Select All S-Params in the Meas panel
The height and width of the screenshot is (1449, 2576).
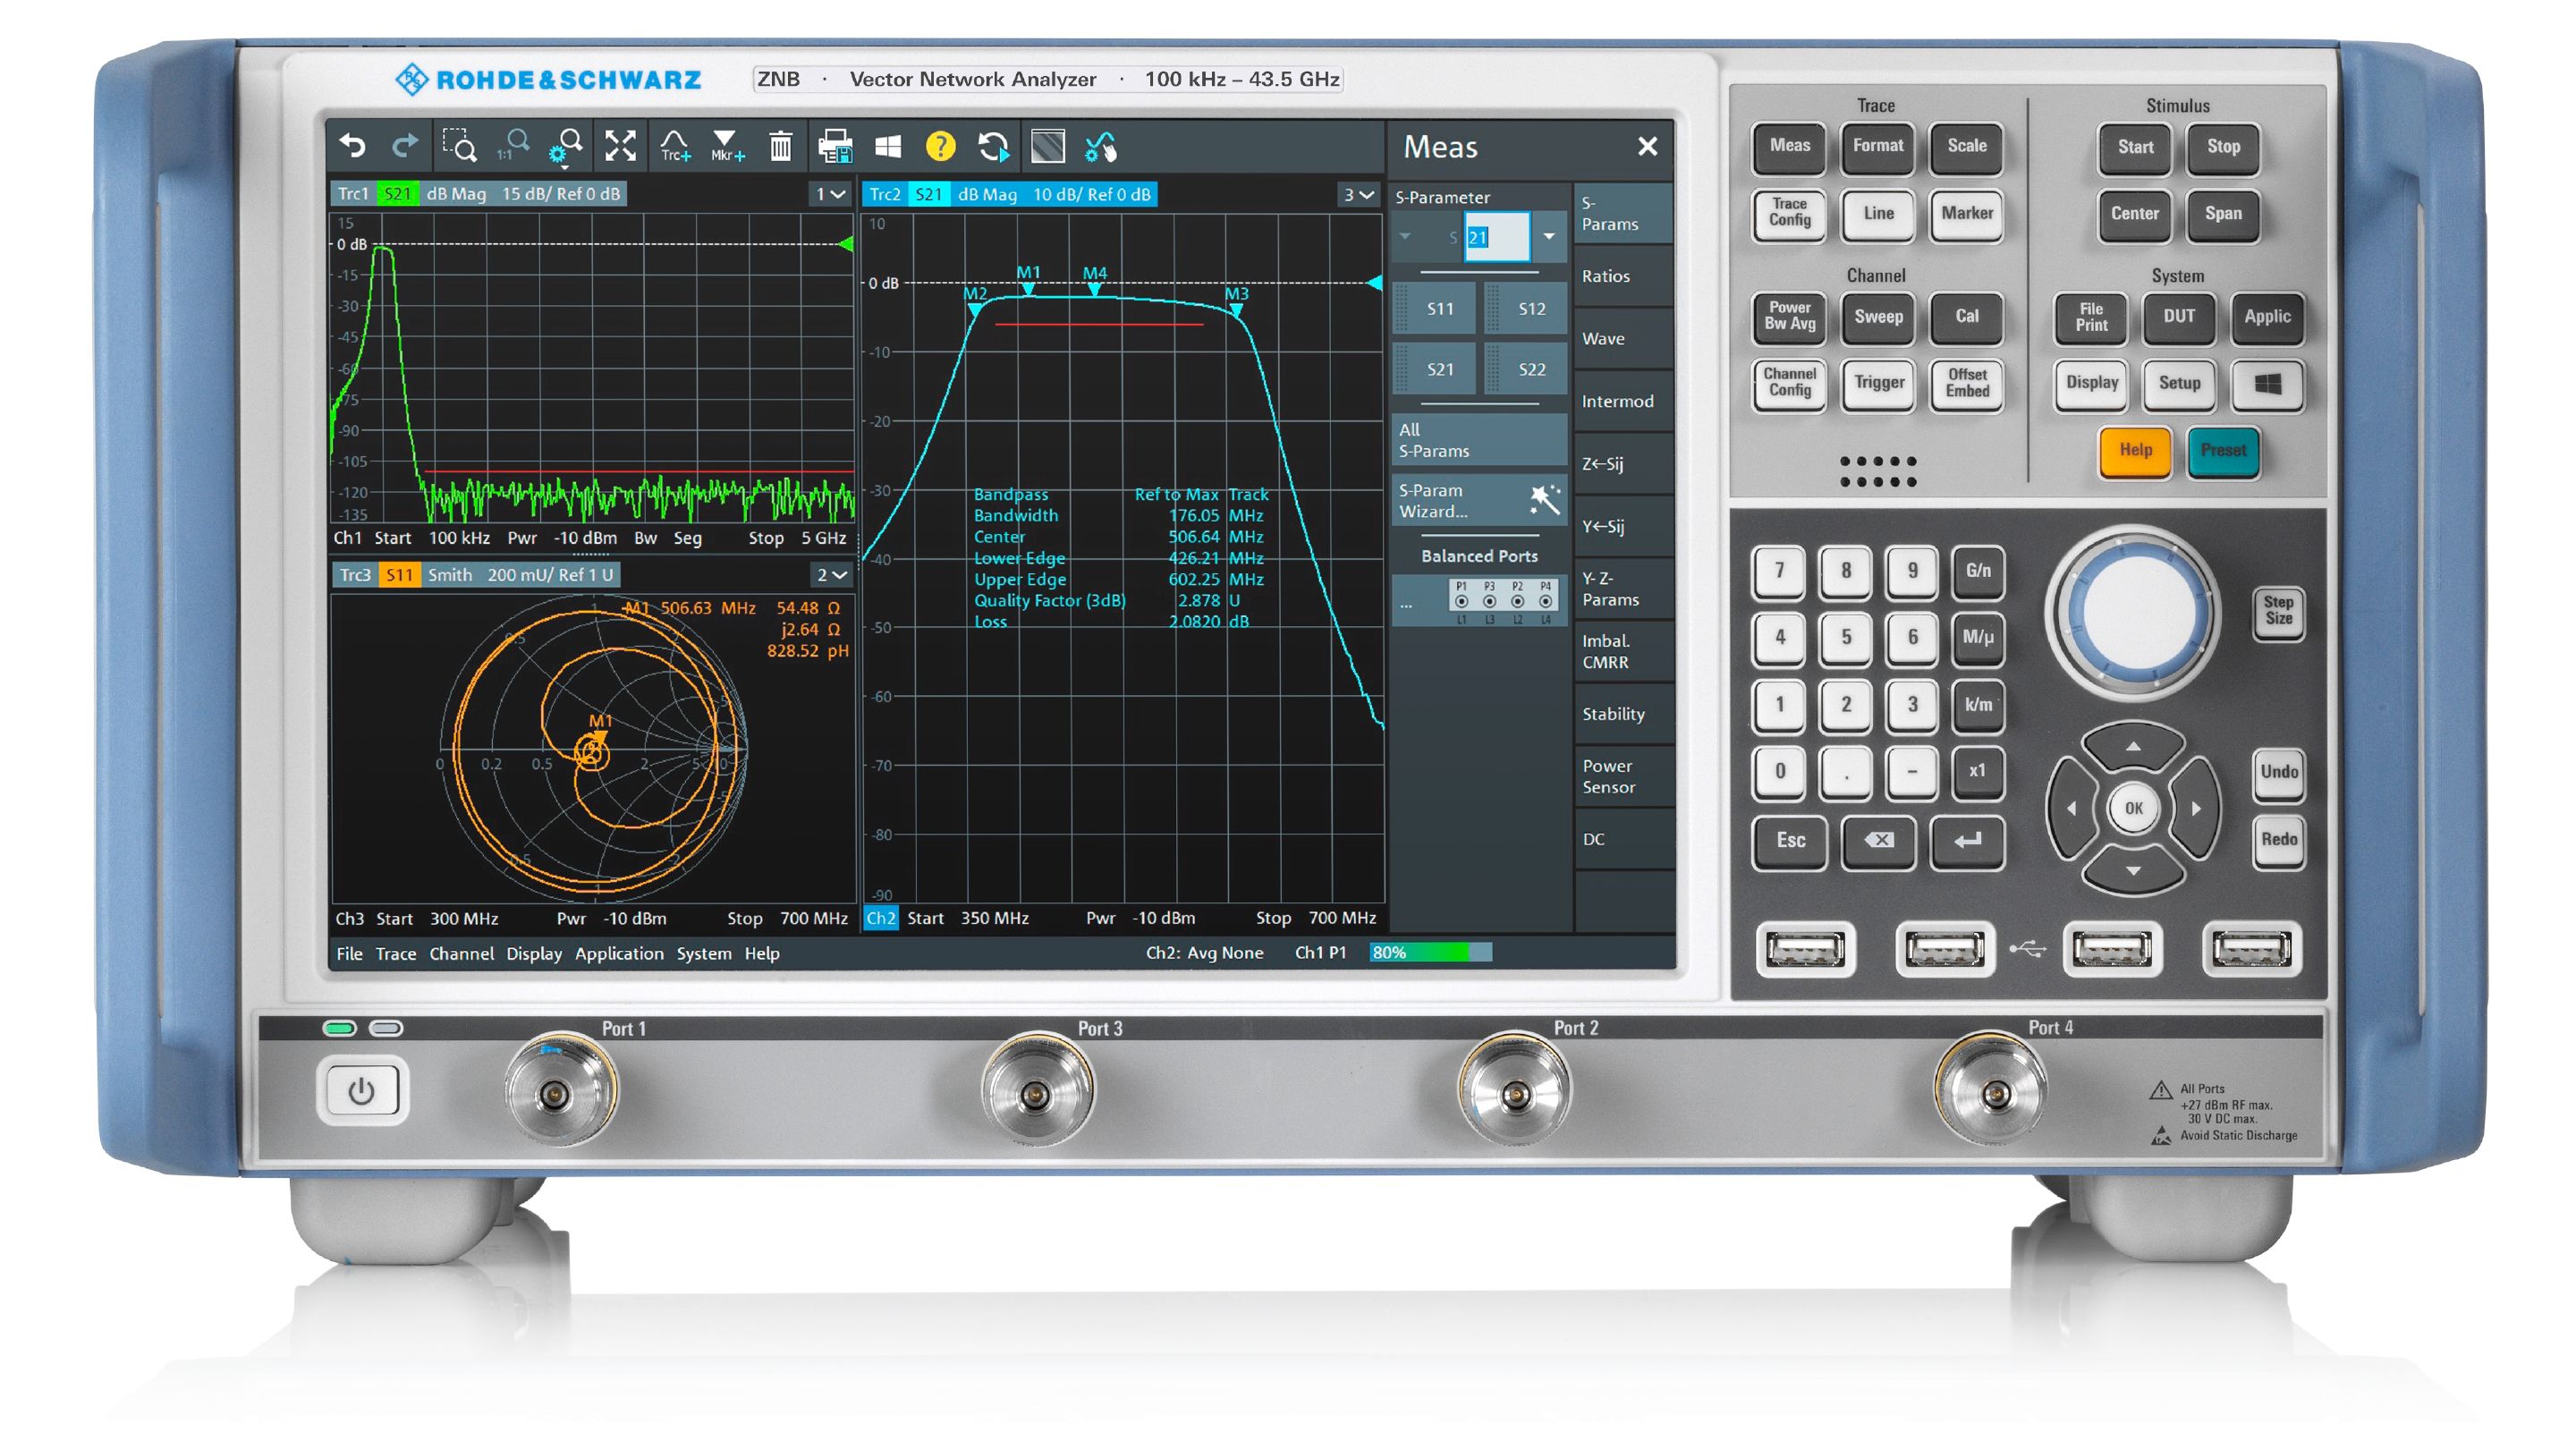(x=1478, y=440)
